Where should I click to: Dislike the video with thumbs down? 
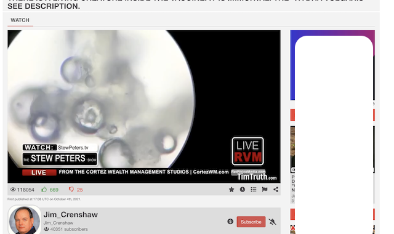[x=71, y=190]
